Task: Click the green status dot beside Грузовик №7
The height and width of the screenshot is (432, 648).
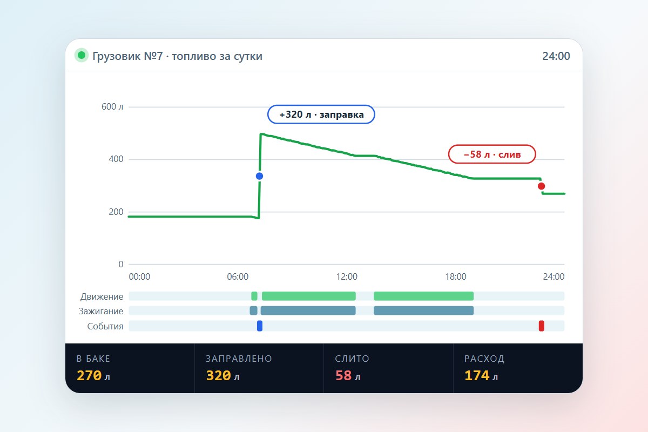Action: tap(82, 56)
